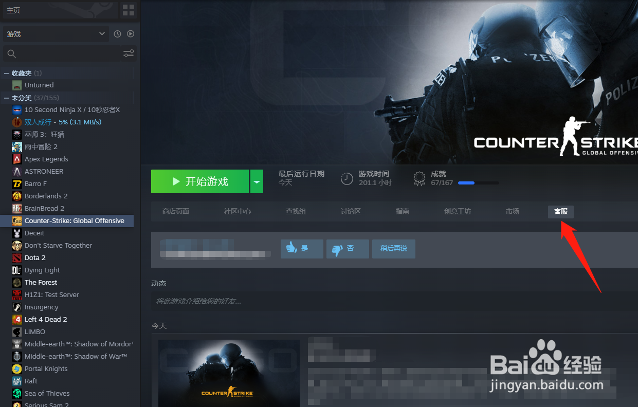Select the 10 Second Ninja X icon
Image resolution: width=638 pixels, height=407 pixels.
[x=17, y=109]
